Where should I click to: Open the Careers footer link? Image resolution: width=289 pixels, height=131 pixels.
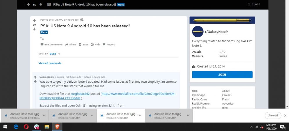click(227, 95)
